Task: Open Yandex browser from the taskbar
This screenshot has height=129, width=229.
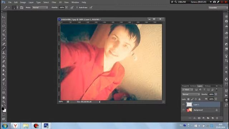Action: point(15,126)
